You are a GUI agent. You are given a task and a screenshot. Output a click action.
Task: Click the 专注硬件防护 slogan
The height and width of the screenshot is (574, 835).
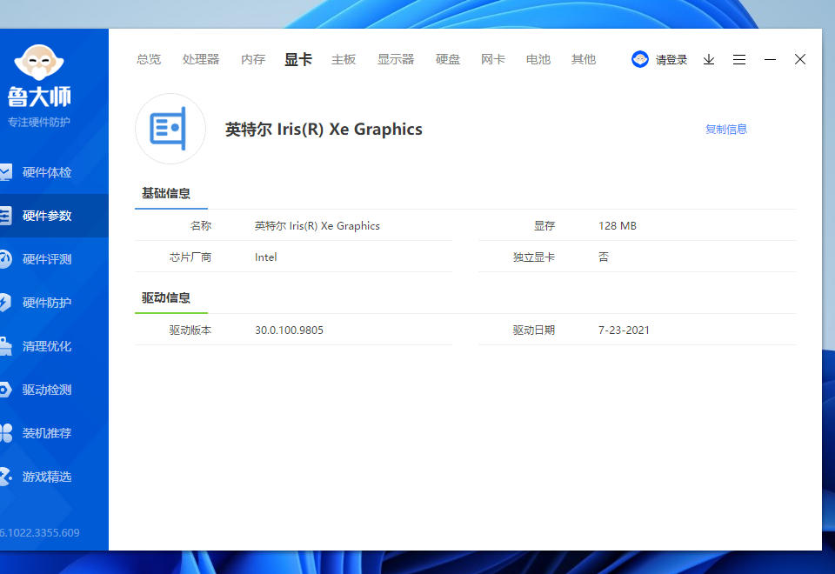click(x=39, y=122)
